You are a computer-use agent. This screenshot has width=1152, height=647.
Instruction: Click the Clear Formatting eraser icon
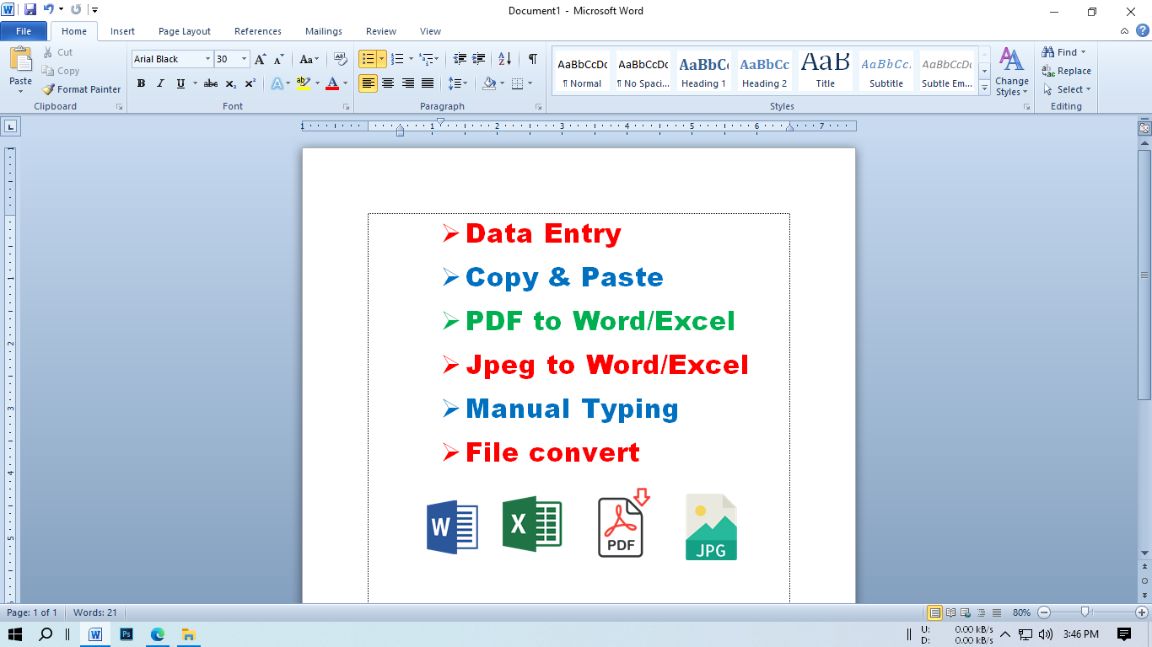pyautogui.click(x=341, y=59)
